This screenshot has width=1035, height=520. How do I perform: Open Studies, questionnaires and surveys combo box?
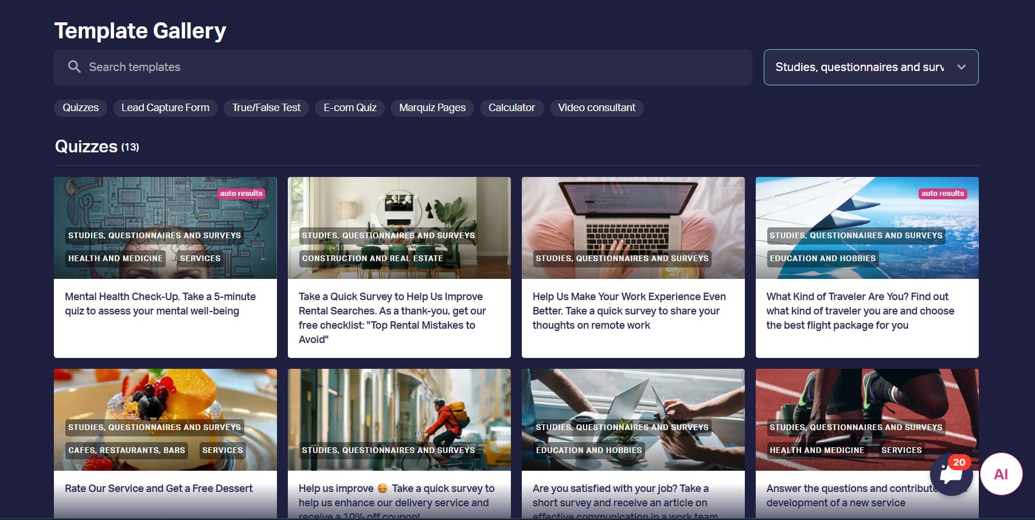871,67
